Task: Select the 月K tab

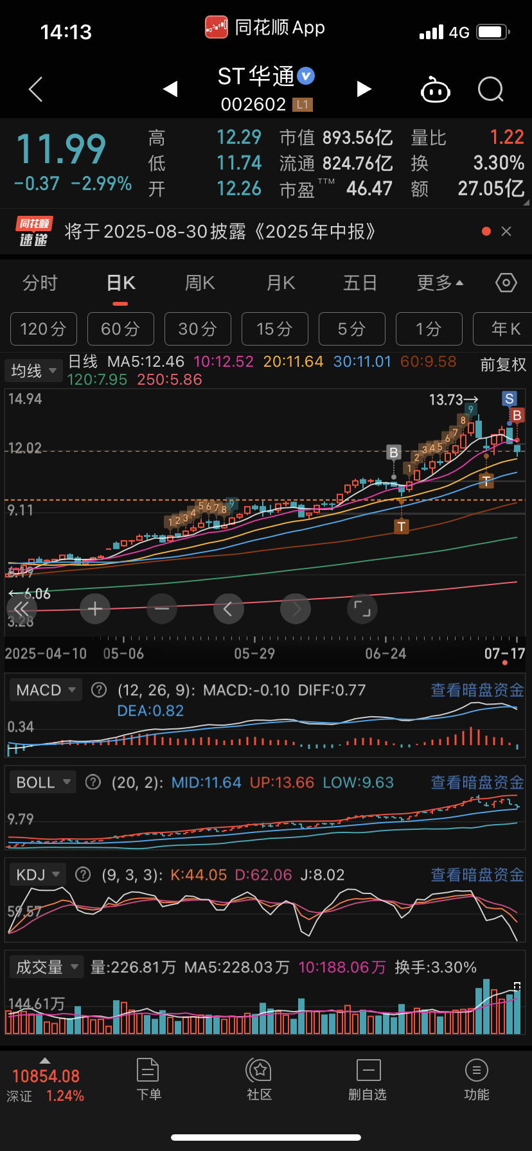Action: click(281, 283)
